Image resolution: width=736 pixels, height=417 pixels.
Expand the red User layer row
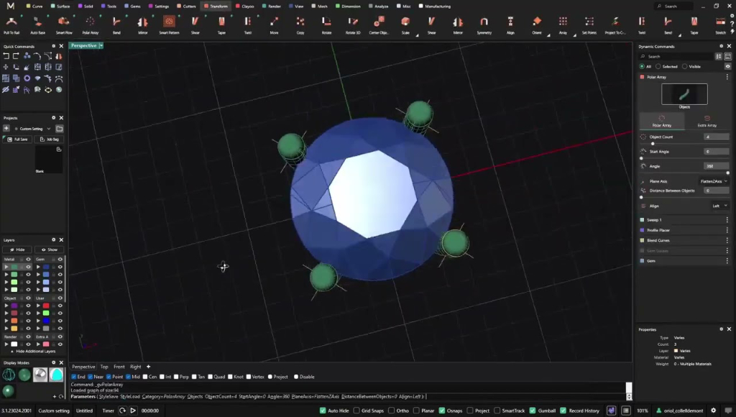(x=39, y=306)
